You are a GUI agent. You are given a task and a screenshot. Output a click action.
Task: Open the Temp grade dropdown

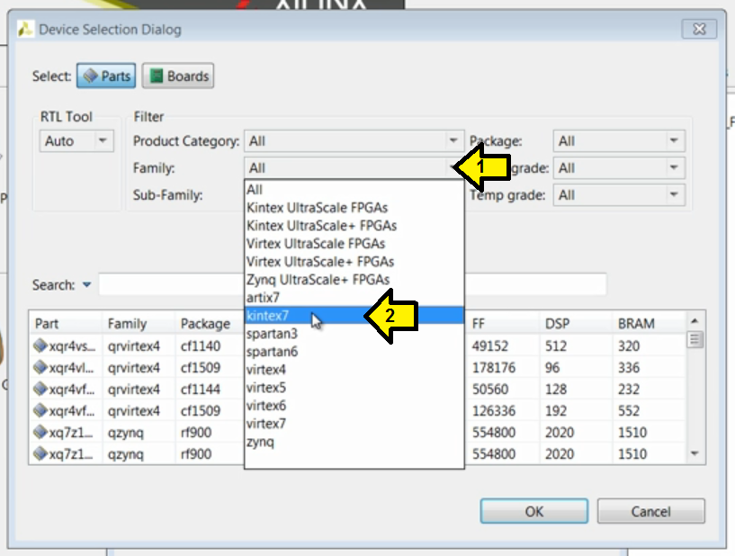point(619,194)
